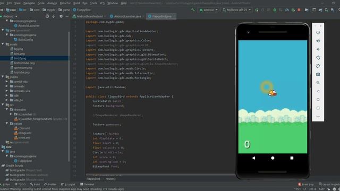Click the editor horizontal scrollbar
Viewport: 340px width, 191px height.
point(160,175)
